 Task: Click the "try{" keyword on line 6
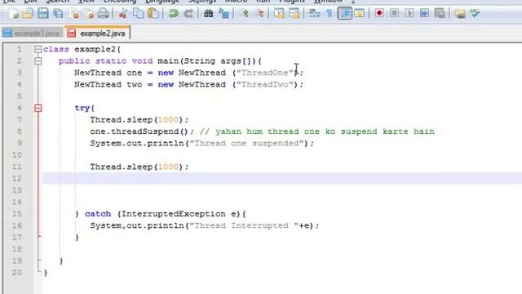(85, 108)
